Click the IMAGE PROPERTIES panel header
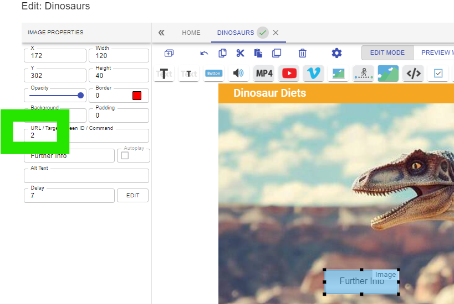 point(55,32)
